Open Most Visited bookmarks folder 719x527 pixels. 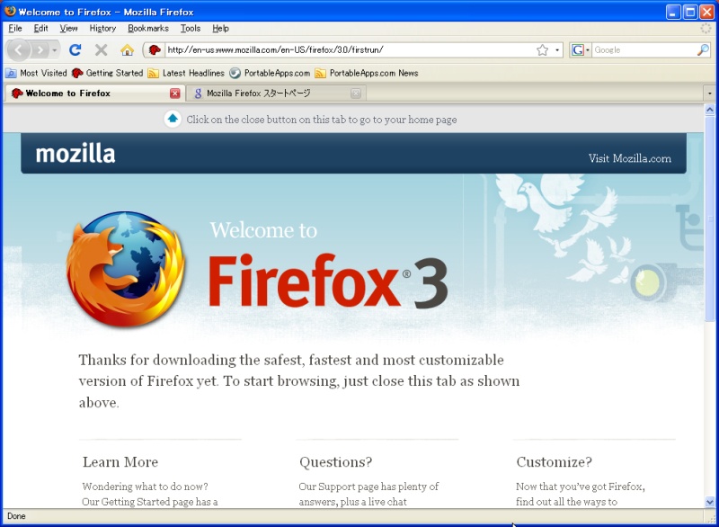coord(36,73)
